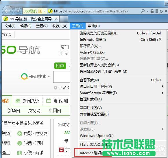Image resolution: width=168 pixels, height=158 pixels.
Task: Click the 网页 green search category tab
Action: tap(60, 66)
